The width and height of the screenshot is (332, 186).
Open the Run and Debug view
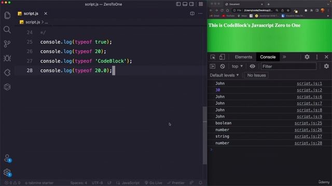[7, 58]
